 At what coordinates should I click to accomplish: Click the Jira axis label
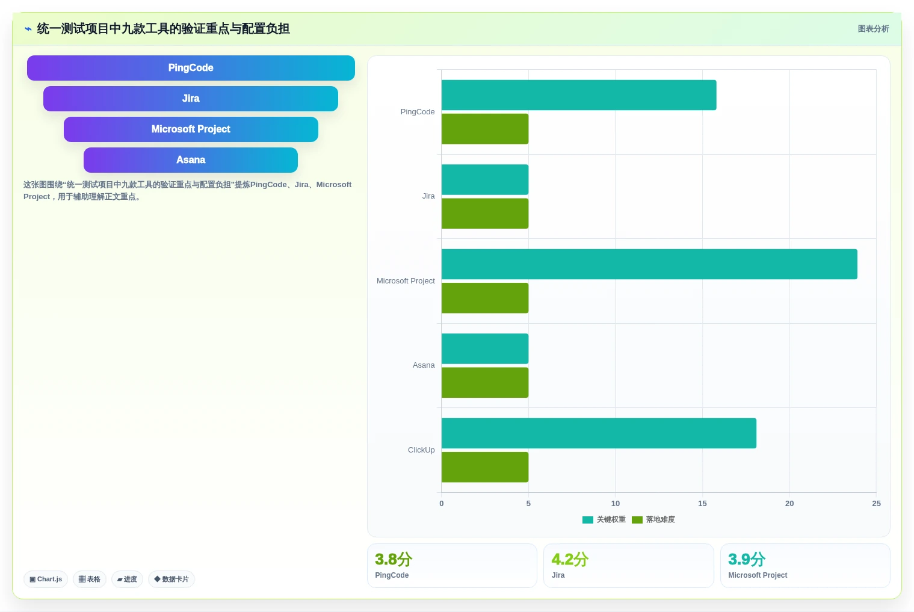(x=428, y=196)
